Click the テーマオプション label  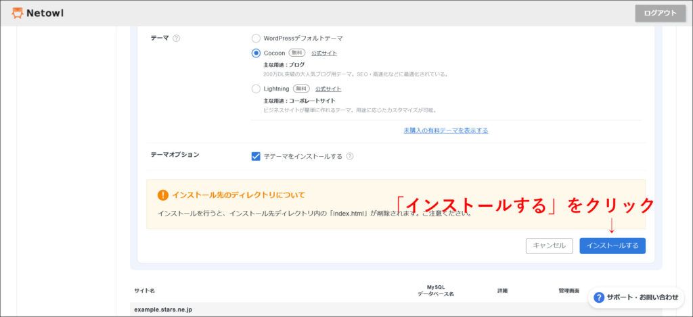[175, 155]
